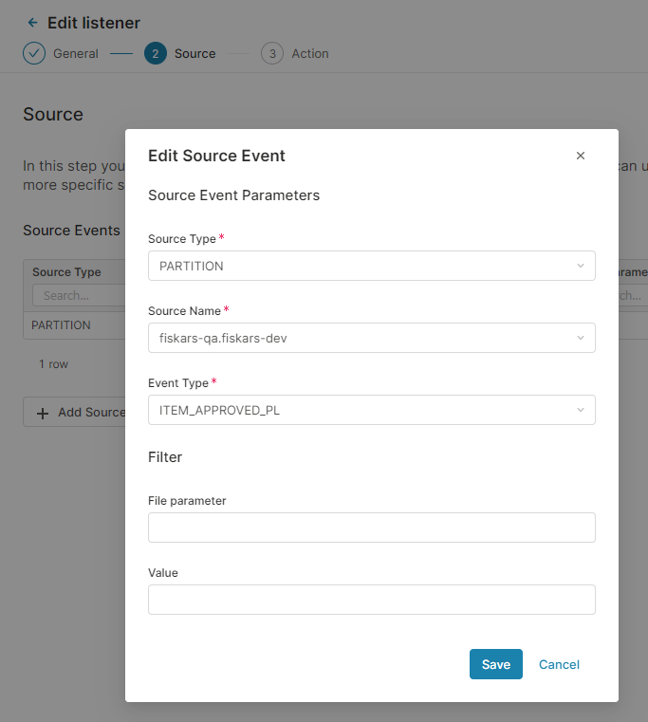Click the step 2 Source circle icon
The height and width of the screenshot is (722, 648).
[156, 53]
